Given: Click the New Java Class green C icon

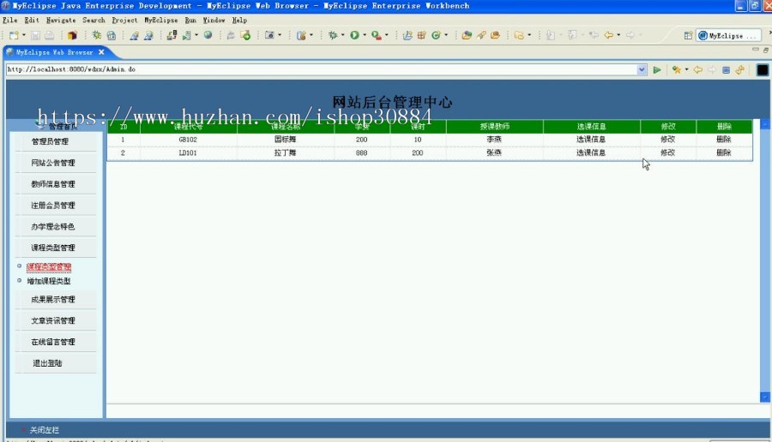Looking at the screenshot, I should [436, 35].
